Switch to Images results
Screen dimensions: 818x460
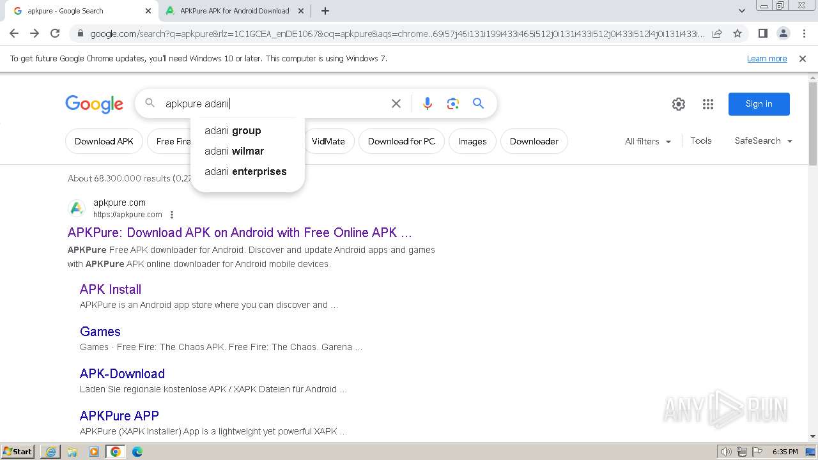coord(472,141)
